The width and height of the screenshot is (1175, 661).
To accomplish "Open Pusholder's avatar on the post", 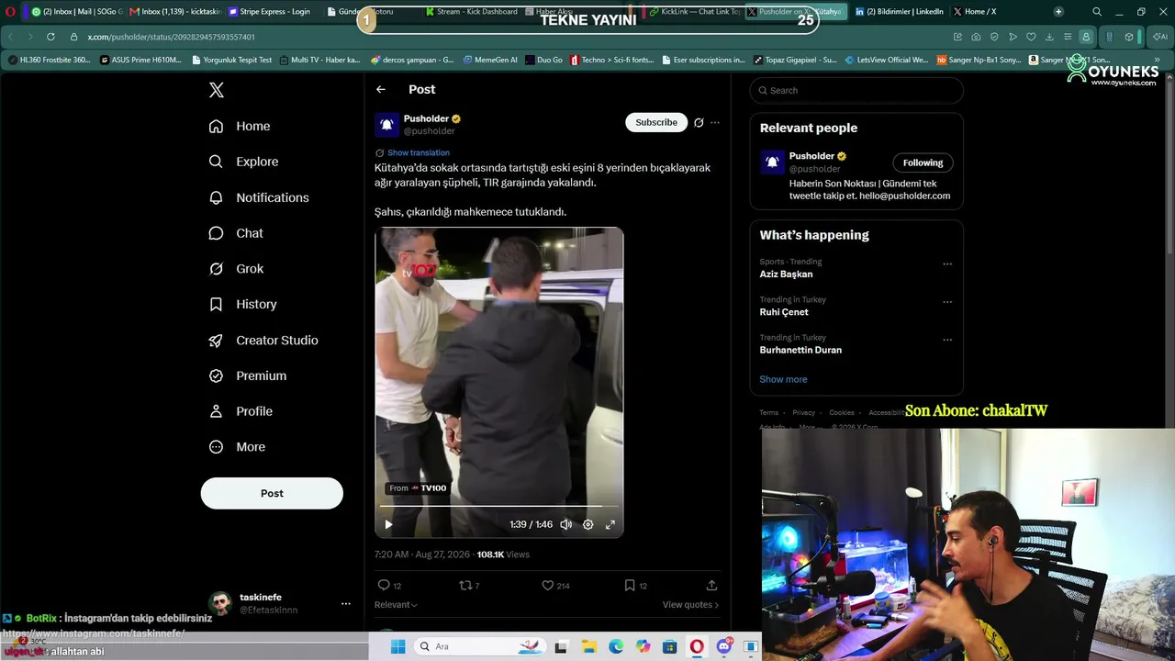I will click(386, 125).
